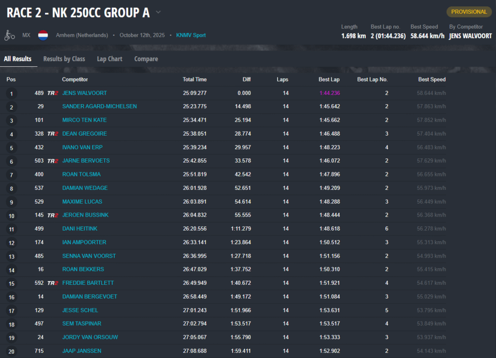The image size is (496, 358).
Task: Click TR2 badge beside Jarne Bervoets
Action: pyautogui.click(x=53, y=161)
